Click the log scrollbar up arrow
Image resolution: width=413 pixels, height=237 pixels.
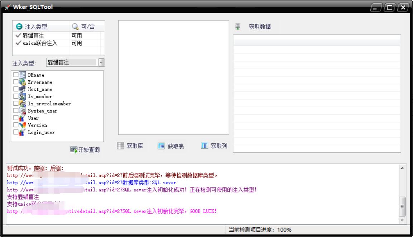point(402,168)
